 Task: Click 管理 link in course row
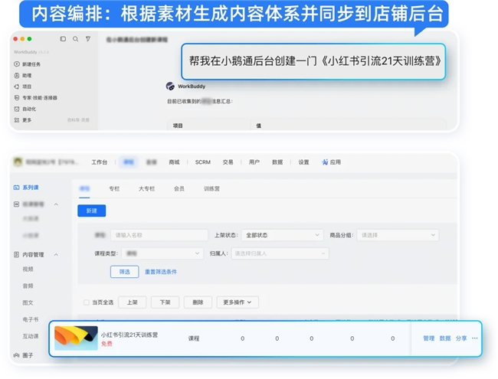tap(429, 338)
